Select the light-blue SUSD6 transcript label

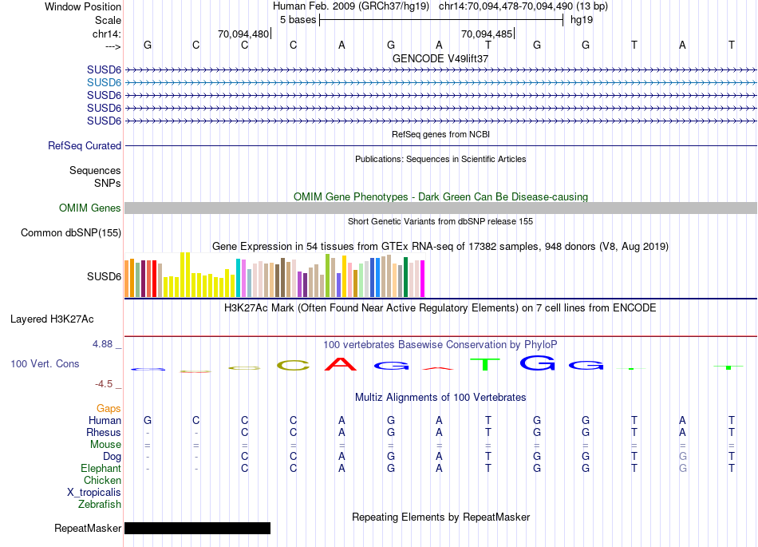click(104, 83)
